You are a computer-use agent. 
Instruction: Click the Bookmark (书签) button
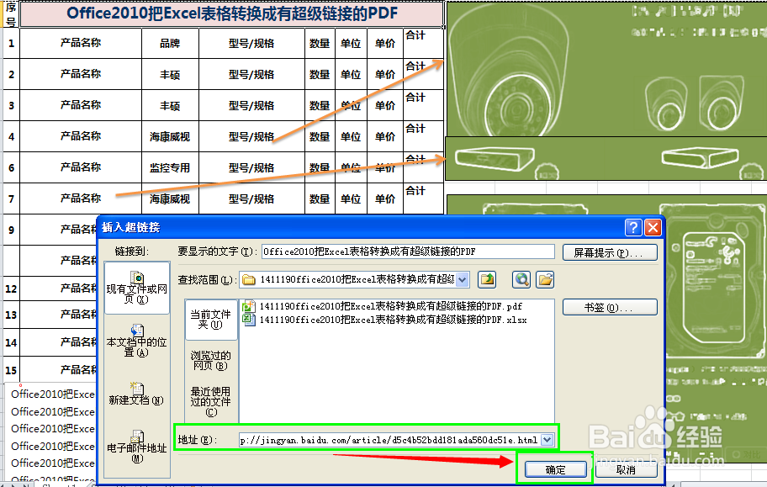tap(610, 307)
